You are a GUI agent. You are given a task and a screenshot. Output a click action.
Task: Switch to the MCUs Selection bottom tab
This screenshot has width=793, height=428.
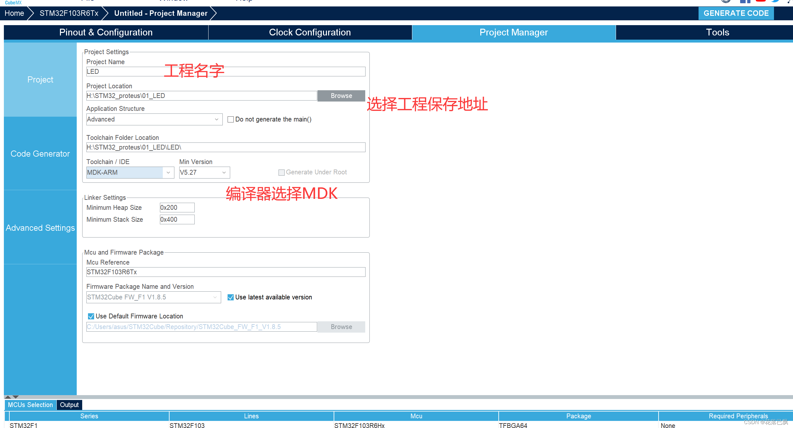(x=30, y=405)
